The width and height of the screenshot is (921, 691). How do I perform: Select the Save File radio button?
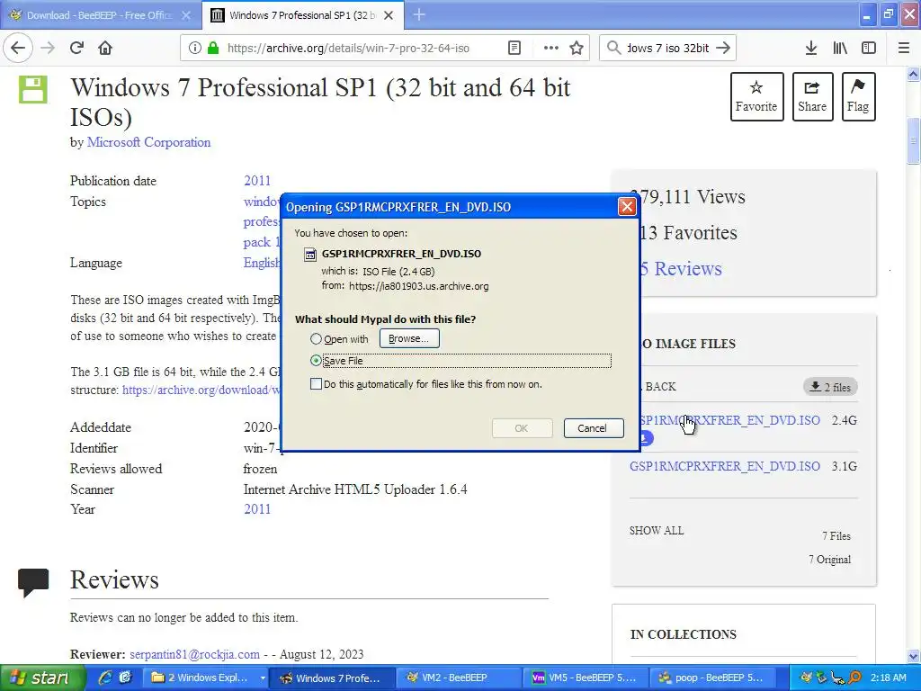point(316,361)
